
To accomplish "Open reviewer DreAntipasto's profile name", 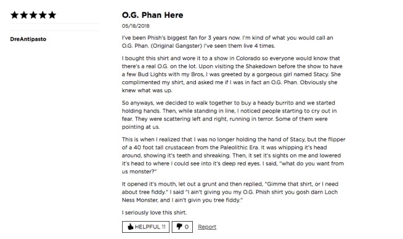I will tap(29, 39).
